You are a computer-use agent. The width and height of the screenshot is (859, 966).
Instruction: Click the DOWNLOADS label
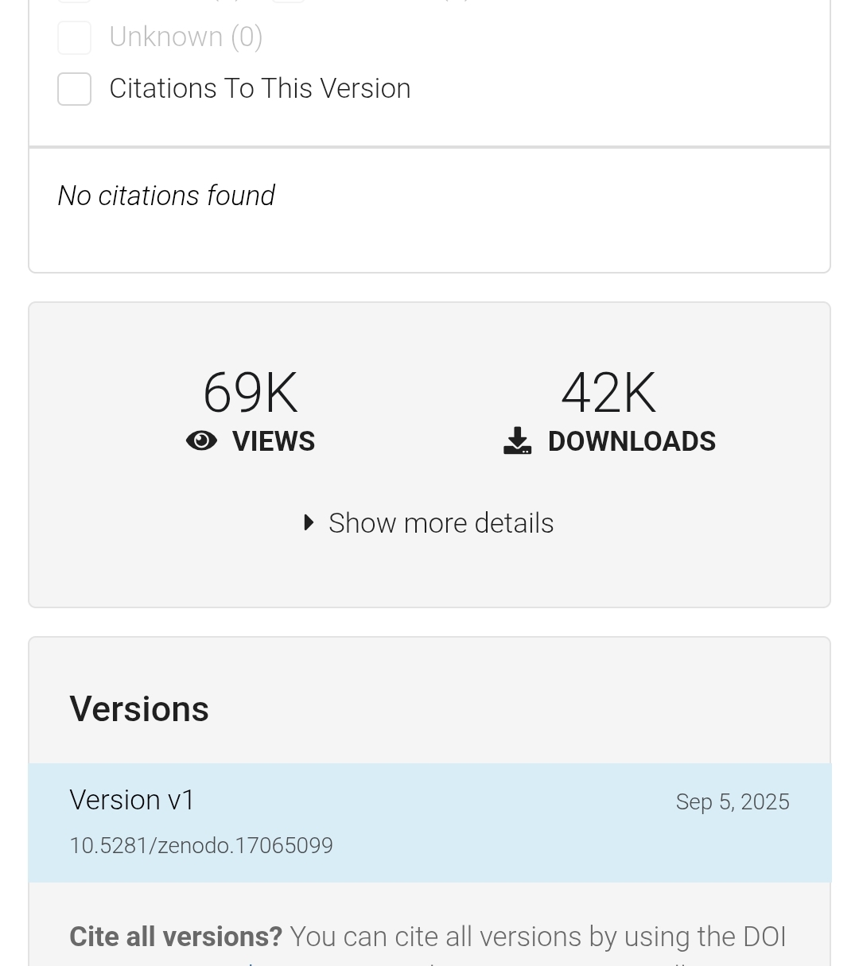coord(632,441)
